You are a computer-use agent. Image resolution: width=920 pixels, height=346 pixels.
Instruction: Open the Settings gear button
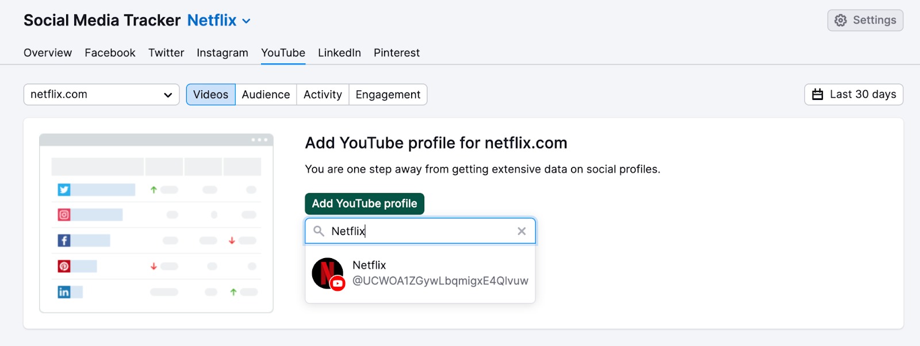865,20
